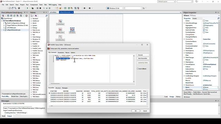Image resolution: width=221 pixels, height=124 pixels.
Task: Click the green save icon in main toolbar
Action: pyautogui.click(x=65, y=8)
